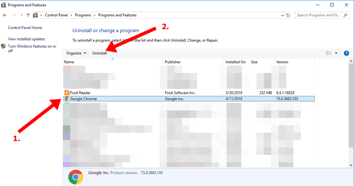
Task: Click the Windows features shield icon
Action: pos(3,46)
